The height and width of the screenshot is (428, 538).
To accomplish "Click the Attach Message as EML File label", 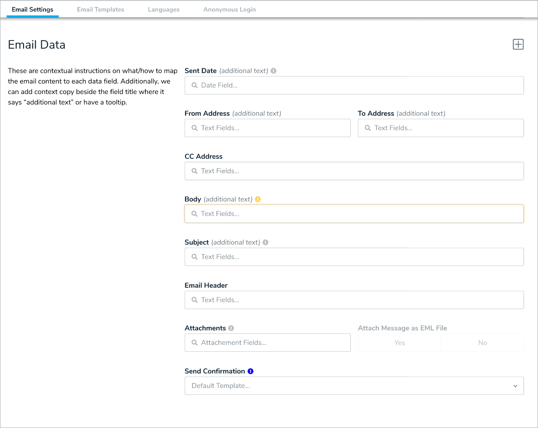I will pos(403,328).
